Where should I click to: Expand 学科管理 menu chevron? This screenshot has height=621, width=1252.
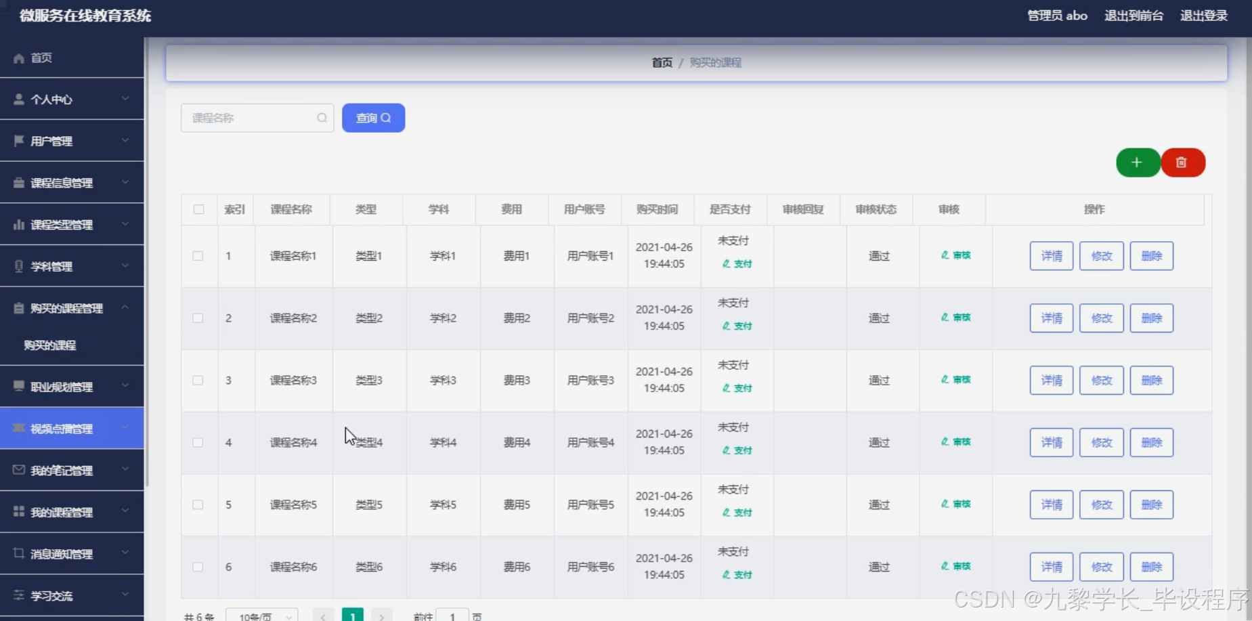pos(125,266)
